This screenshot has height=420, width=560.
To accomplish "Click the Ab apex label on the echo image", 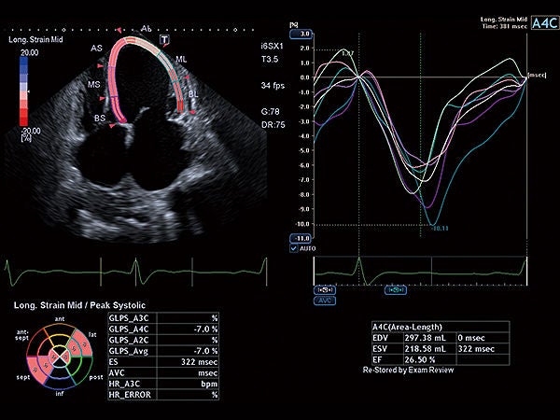I will click(x=147, y=28).
